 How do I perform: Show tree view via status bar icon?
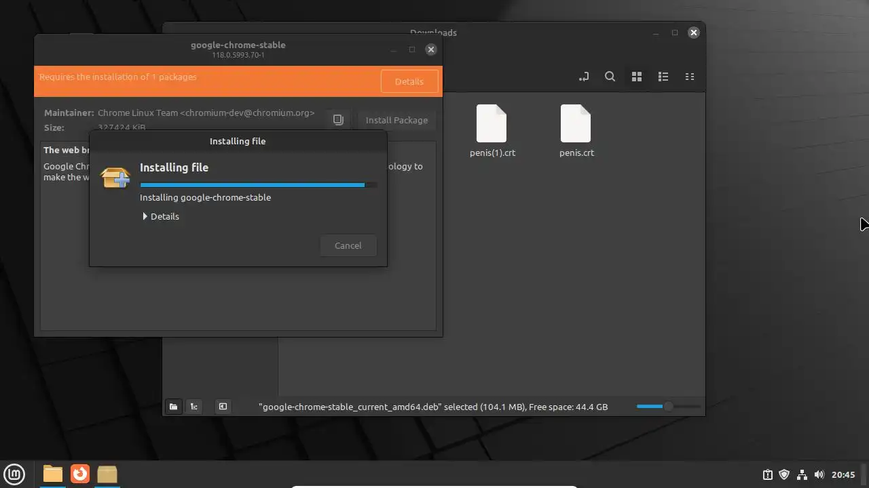194,407
